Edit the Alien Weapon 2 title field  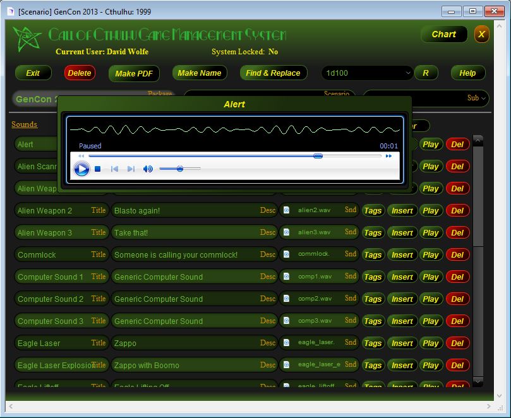click(62, 210)
